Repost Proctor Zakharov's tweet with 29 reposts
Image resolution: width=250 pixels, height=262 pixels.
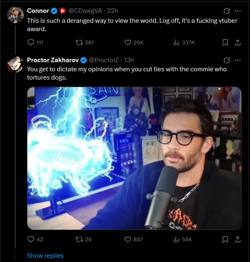point(83,239)
